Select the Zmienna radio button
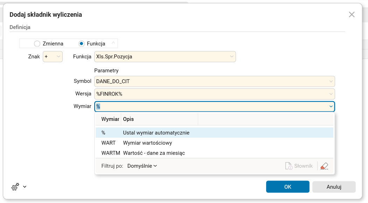 [37, 44]
